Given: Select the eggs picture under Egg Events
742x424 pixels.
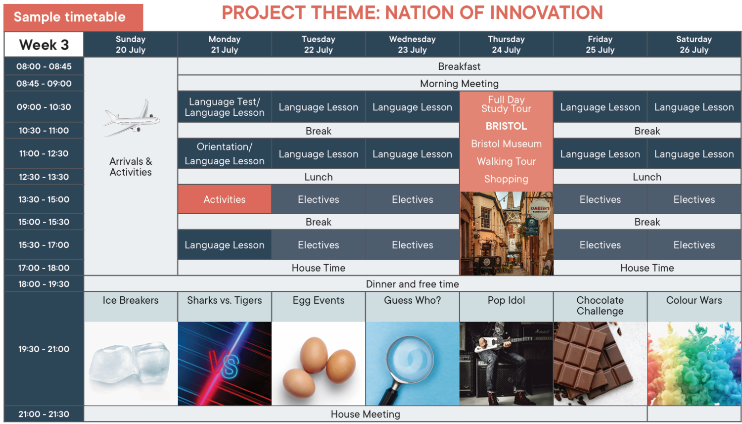Looking at the screenshot, I should (x=319, y=364).
